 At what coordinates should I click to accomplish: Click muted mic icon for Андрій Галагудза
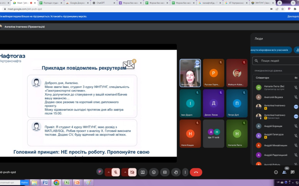pyautogui.click(x=296, y=136)
